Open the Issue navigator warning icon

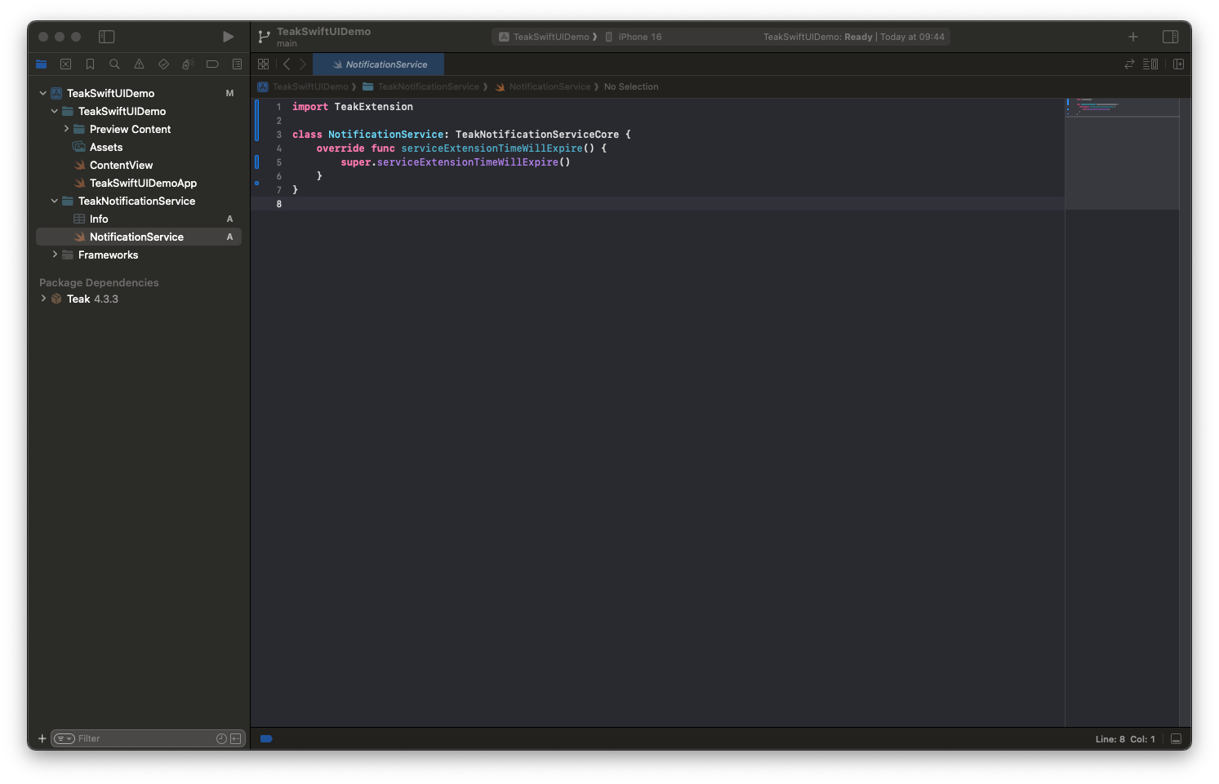139,64
